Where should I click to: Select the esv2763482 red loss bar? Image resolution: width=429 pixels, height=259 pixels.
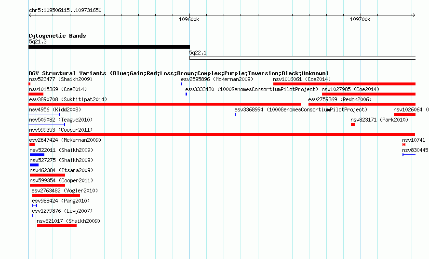pyautogui.click(x=56, y=195)
